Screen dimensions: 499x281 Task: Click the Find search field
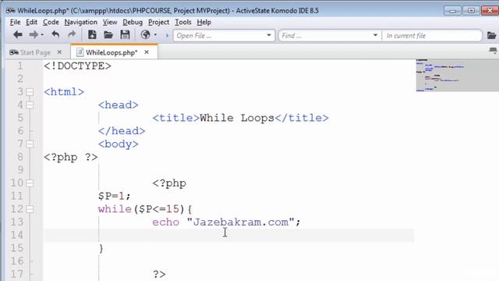pos(325,35)
